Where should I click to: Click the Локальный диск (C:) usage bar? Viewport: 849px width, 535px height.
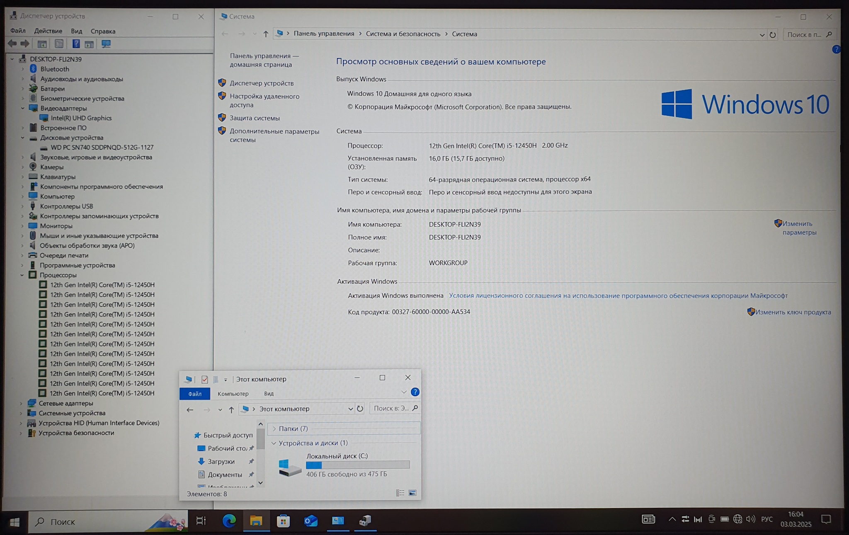pyautogui.click(x=358, y=465)
